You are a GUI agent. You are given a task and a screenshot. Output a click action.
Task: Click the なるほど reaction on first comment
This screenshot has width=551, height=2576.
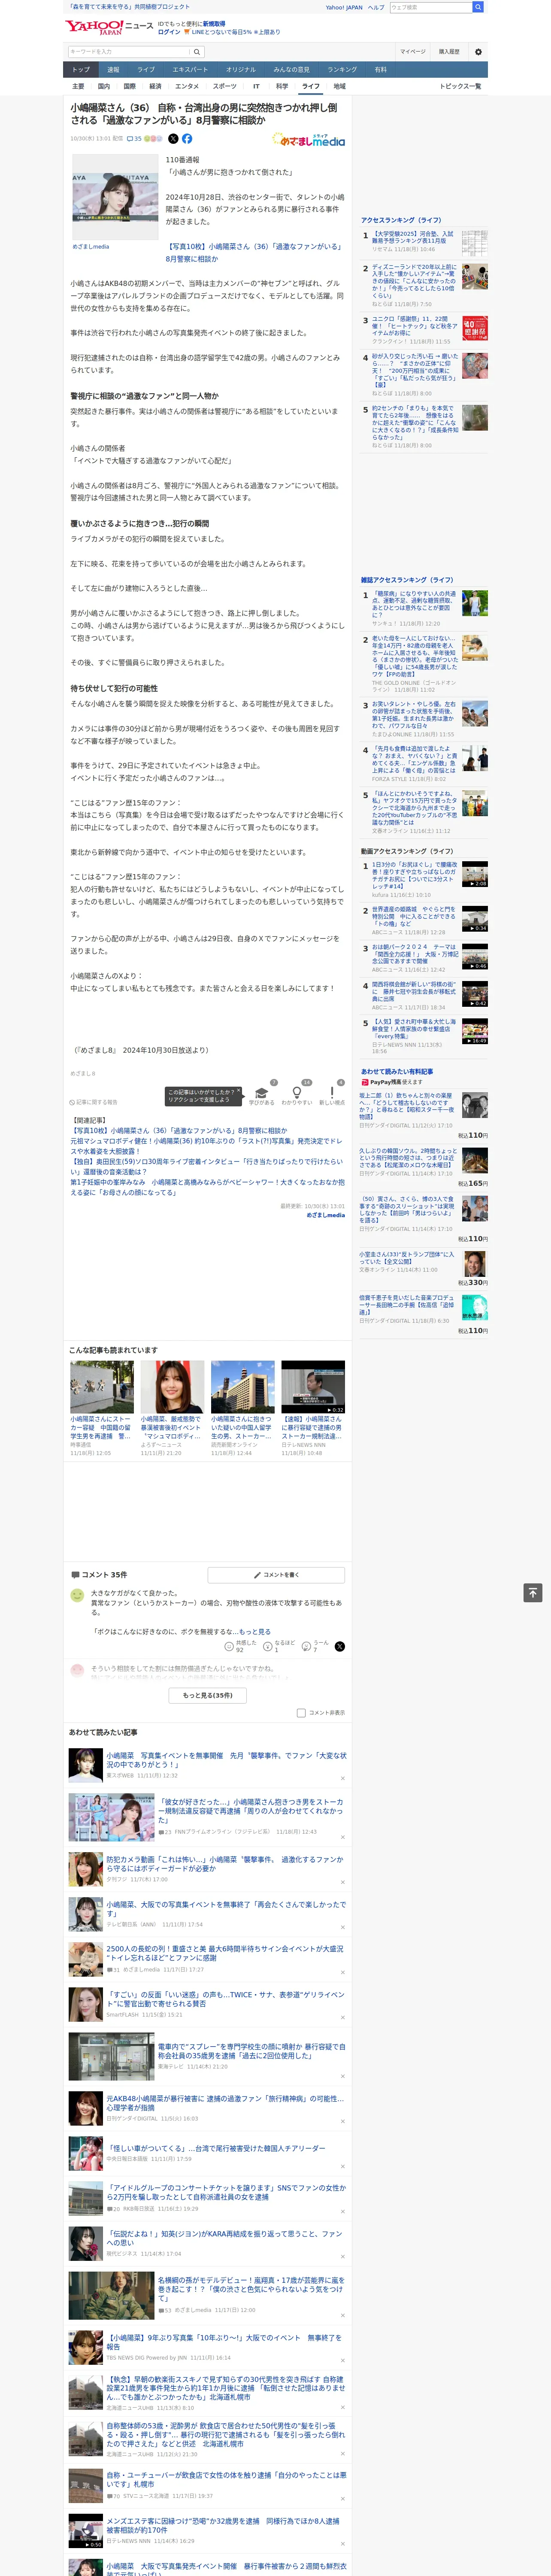[279, 1646]
